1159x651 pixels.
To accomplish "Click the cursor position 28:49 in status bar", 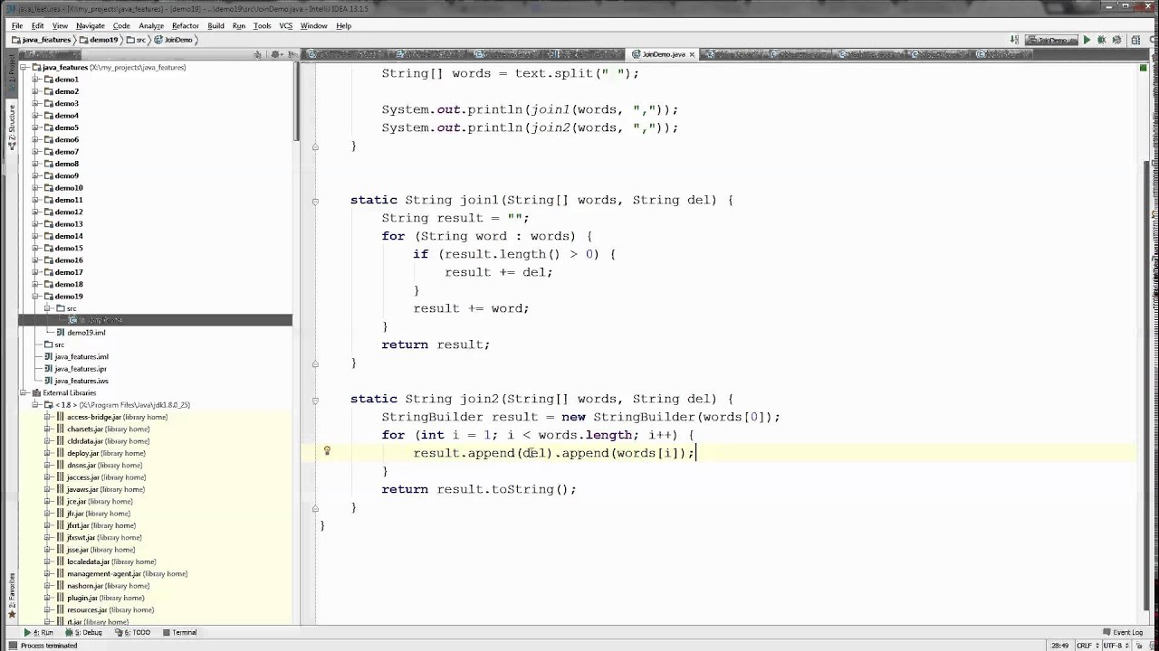I will pyautogui.click(x=1059, y=646).
